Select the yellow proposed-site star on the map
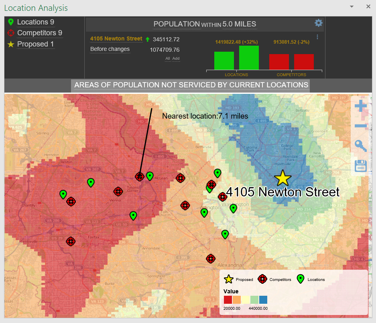 click(283, 178)
